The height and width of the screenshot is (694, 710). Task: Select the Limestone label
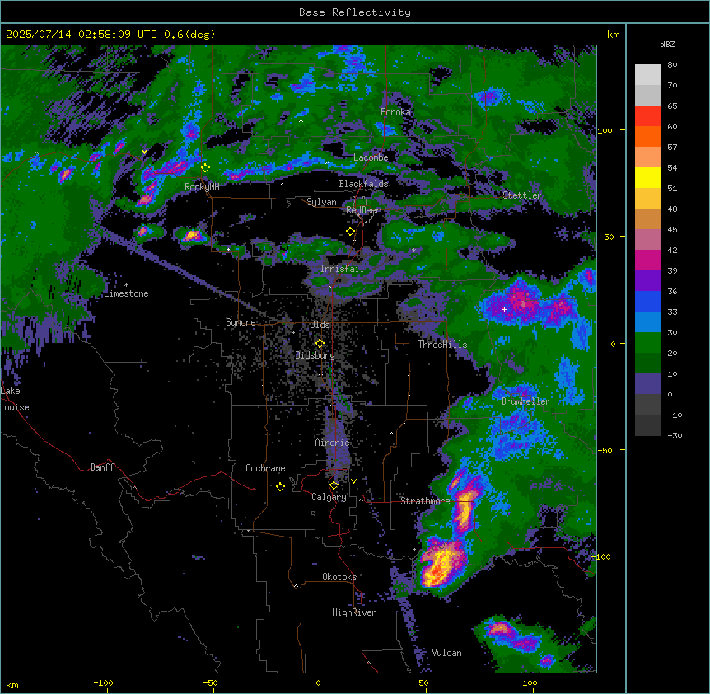[x=126, y=293]
